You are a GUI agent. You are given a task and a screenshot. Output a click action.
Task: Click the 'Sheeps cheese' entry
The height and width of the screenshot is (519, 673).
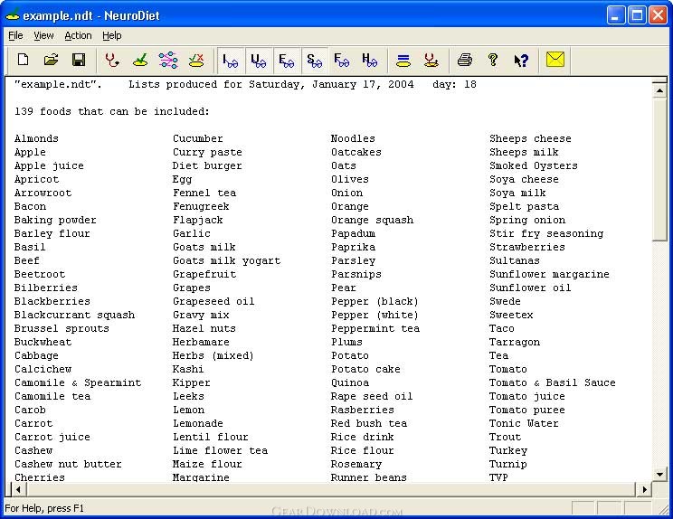click(x=530, y=138)
